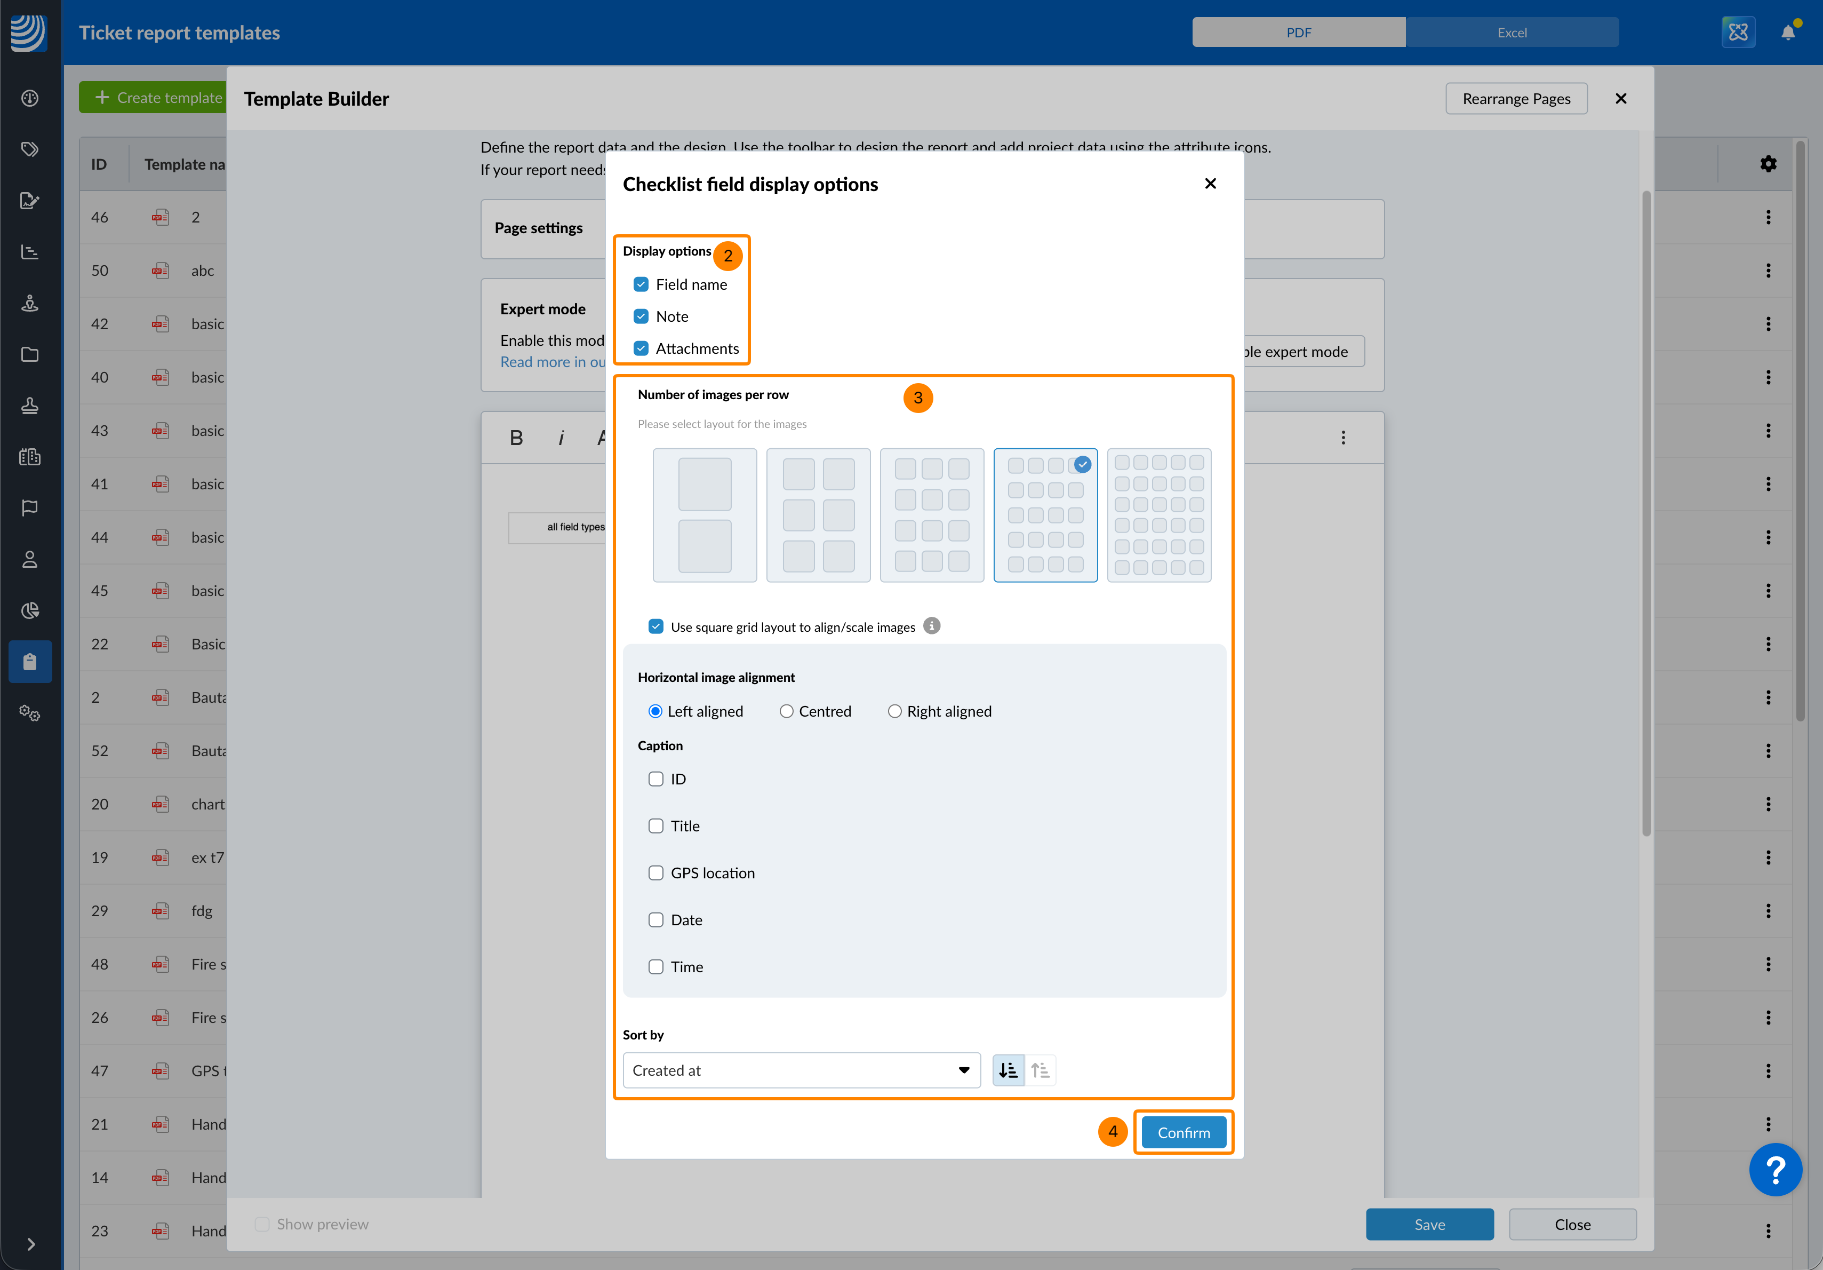Click the descending sort order icon
Image resolution: width=1823 pixels, height=1270 pixels.
coord(1008,1070)
